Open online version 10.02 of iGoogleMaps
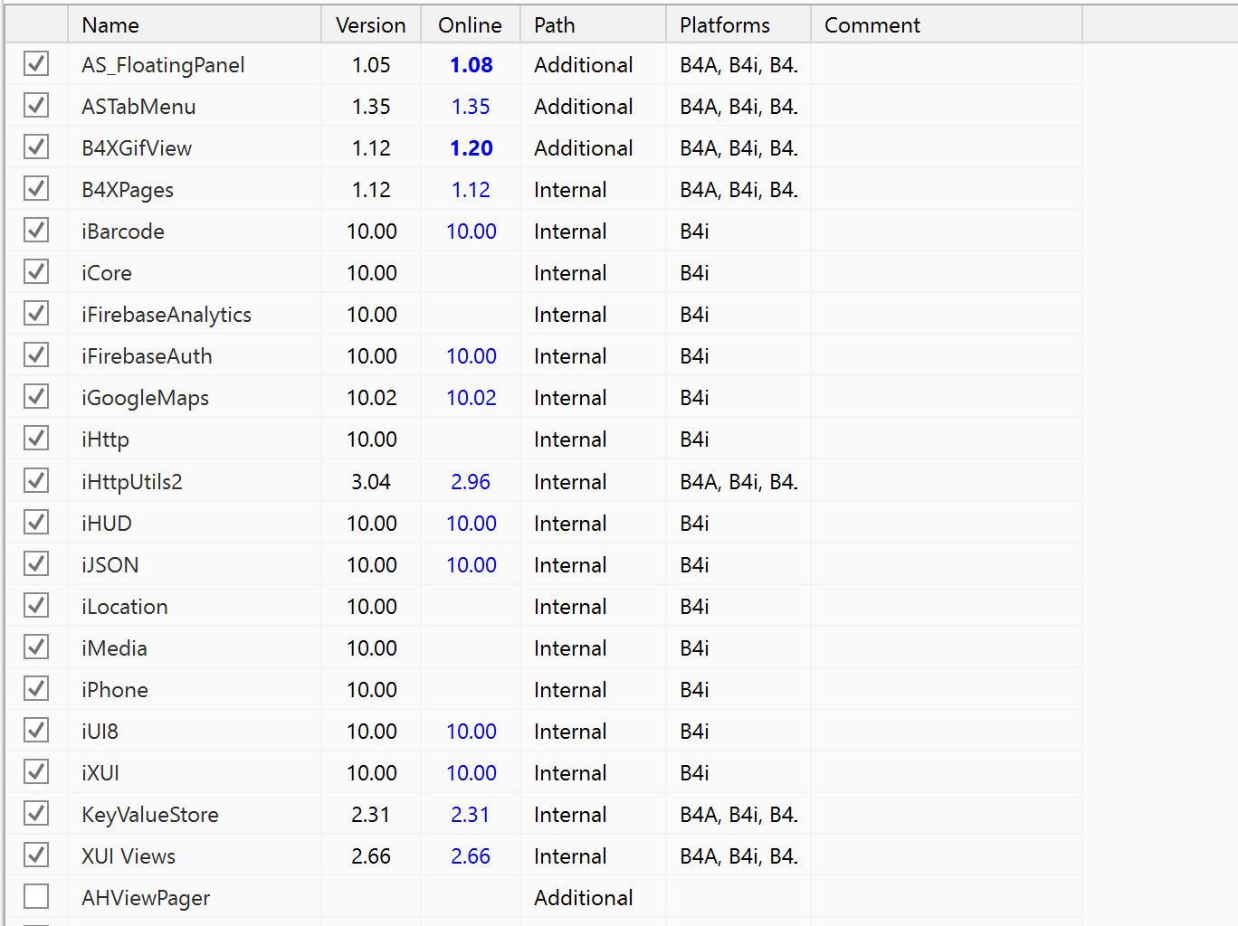The width and height of the screenshot is (1238, 926). (471, 398)
